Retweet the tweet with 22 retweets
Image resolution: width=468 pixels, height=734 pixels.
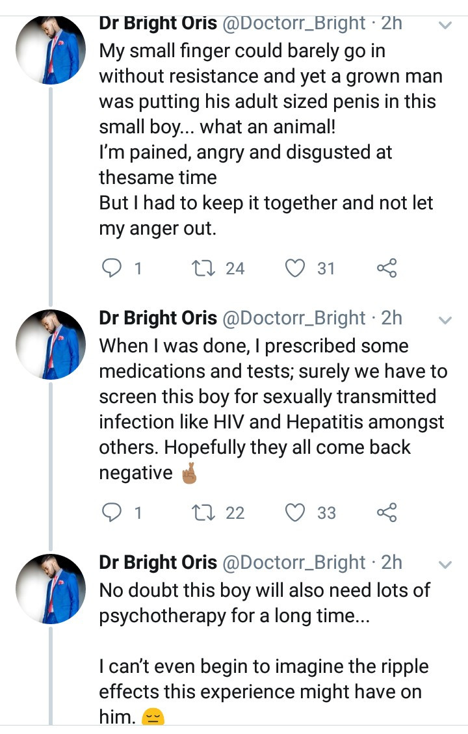tap(203, 512)
